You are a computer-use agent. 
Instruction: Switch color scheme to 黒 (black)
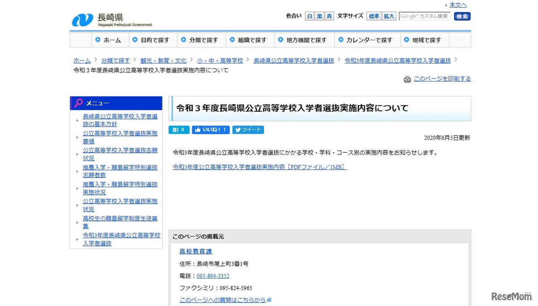pos(319,16)
